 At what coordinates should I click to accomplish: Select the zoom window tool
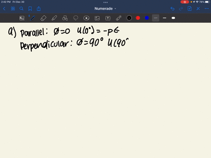22,18
